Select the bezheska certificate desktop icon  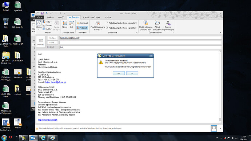point(18,73)
